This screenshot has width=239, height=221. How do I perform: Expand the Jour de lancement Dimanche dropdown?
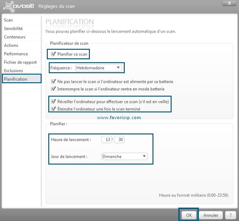click(x=124, y=156)
